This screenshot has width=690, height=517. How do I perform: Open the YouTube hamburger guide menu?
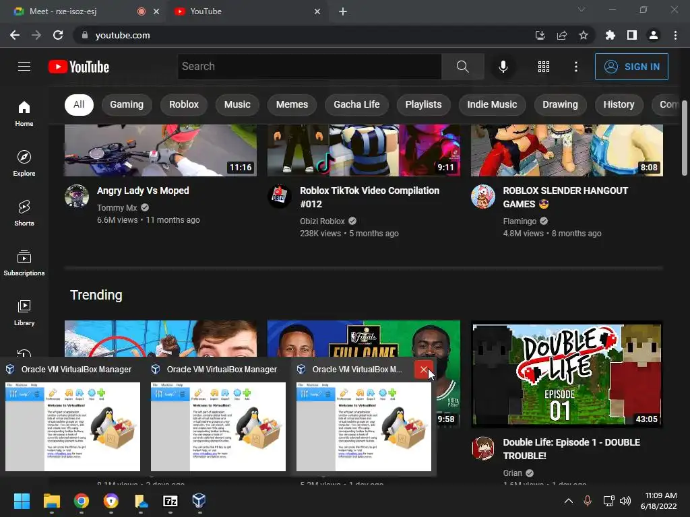point(24,67)
